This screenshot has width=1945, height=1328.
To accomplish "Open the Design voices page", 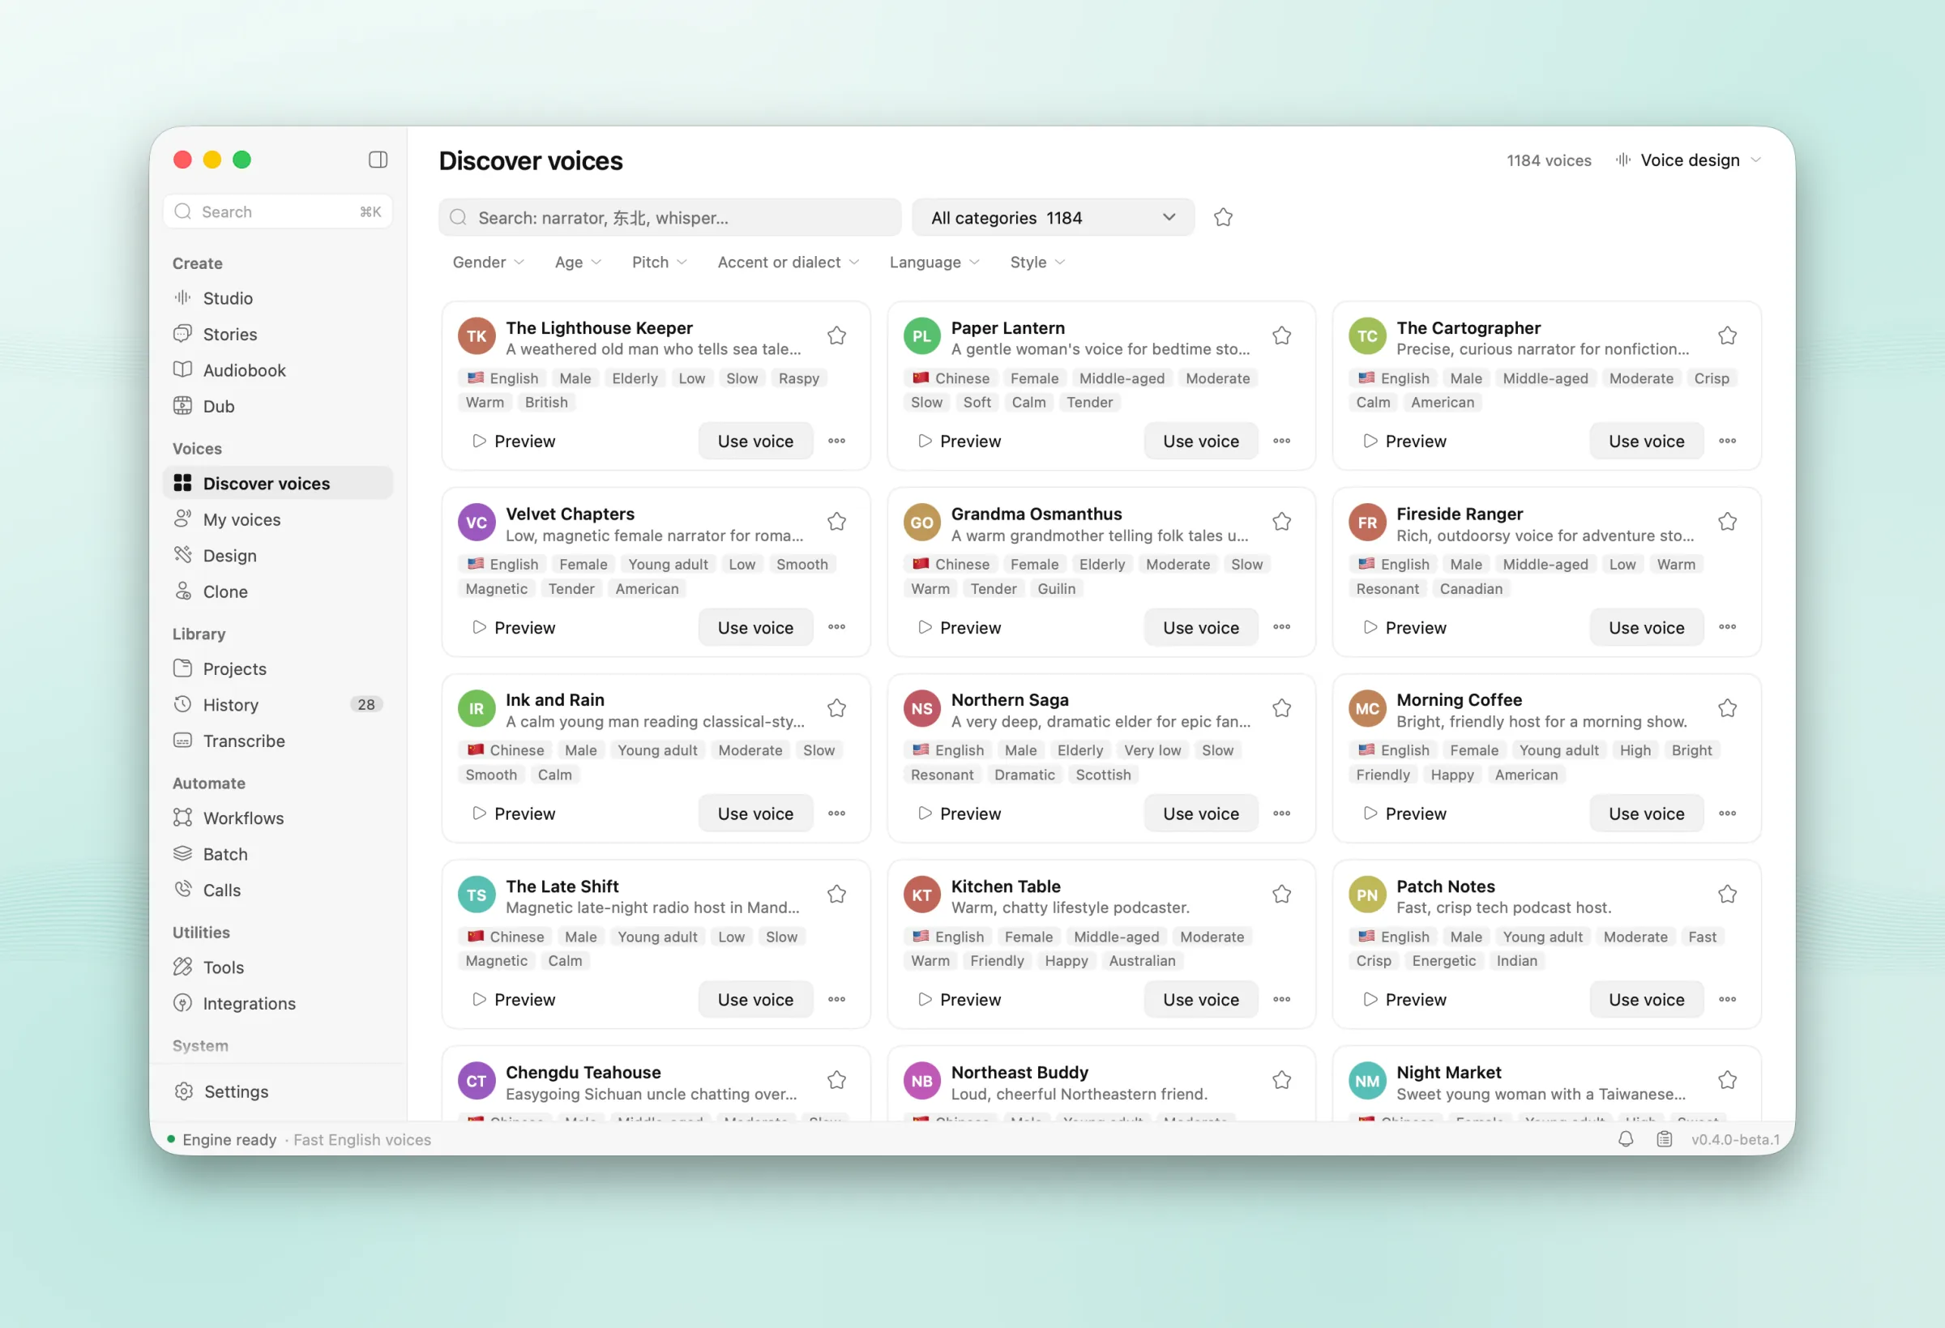I will pos(277,556).
